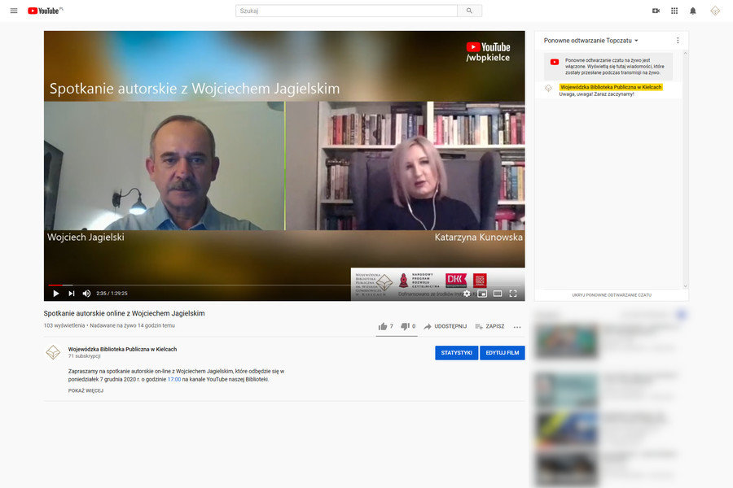Click the DKK logo in video
The width and height of the screenshot is (733, 488).
pos(456,280)
